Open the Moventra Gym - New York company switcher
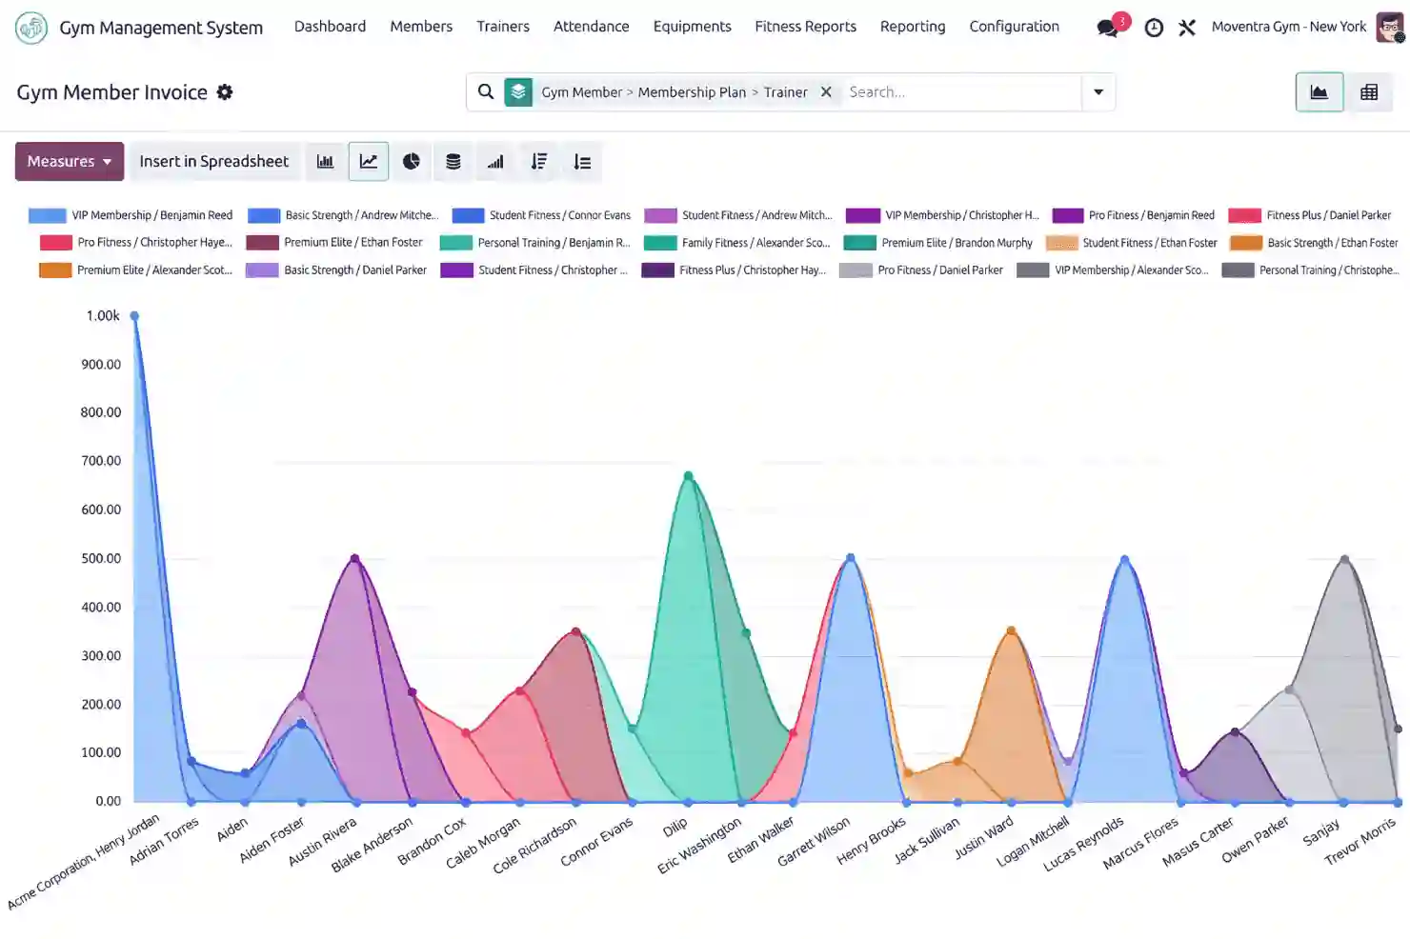1410x939 pixels. [1289, 27]
